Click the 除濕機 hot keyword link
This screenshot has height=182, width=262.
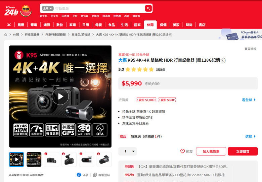pyautogui.click(x=106, y=16)
